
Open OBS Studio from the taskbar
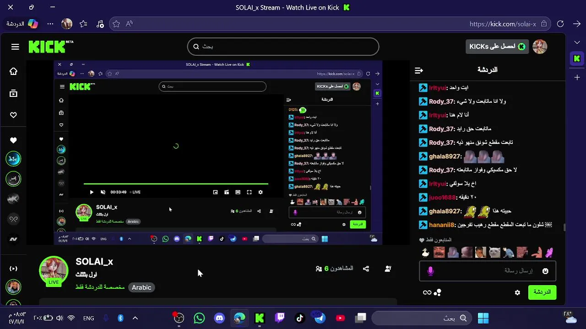point(179,318)
